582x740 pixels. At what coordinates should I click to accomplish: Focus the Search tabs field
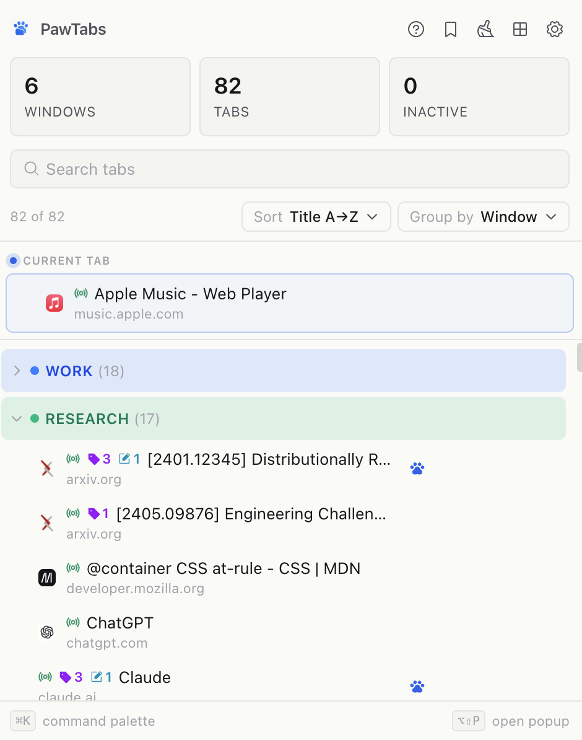(x=290, y=169)
